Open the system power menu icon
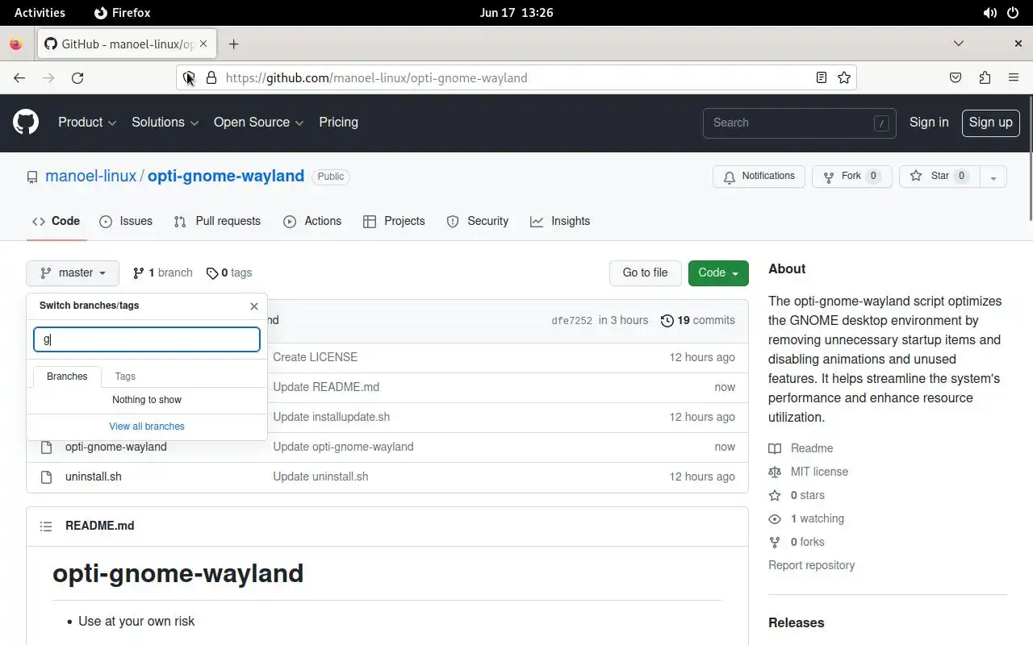This screenshot has width=1033, height=645. click(x=1014, y=12)
